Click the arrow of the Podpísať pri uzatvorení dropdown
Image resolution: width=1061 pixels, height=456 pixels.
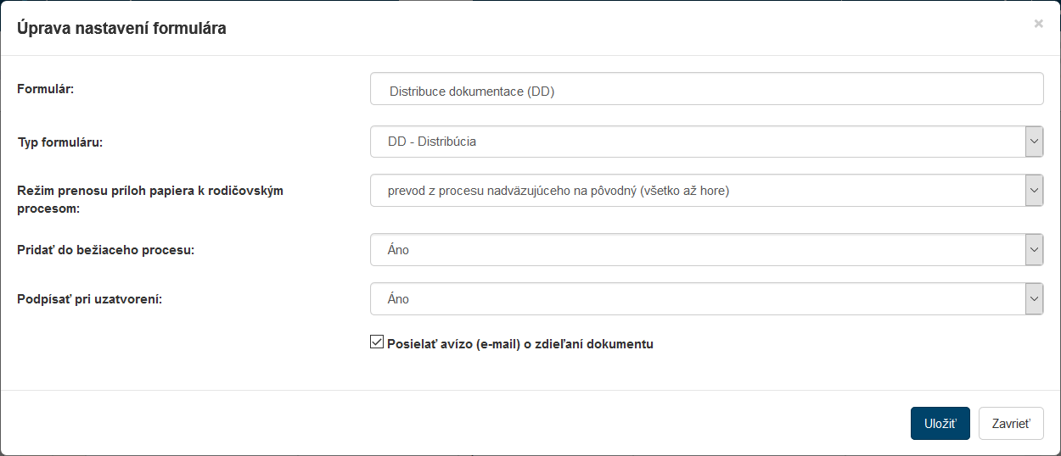1034,299
